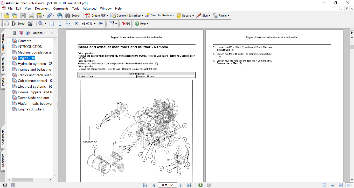Click the Open file folder icon
Screen dimensions: 354x188
[x=6, y=16]
